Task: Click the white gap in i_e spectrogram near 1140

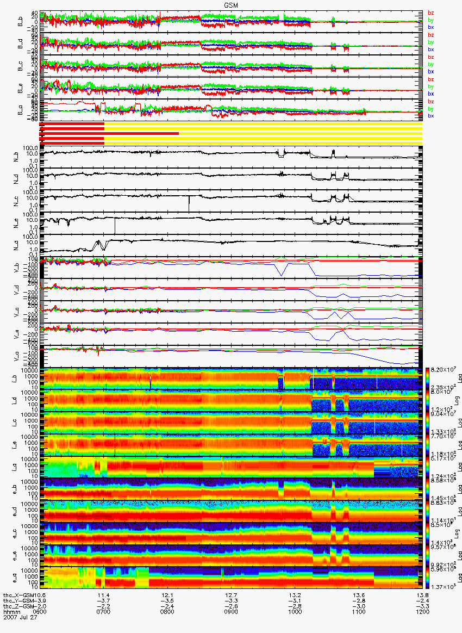Action: (402, 445)
